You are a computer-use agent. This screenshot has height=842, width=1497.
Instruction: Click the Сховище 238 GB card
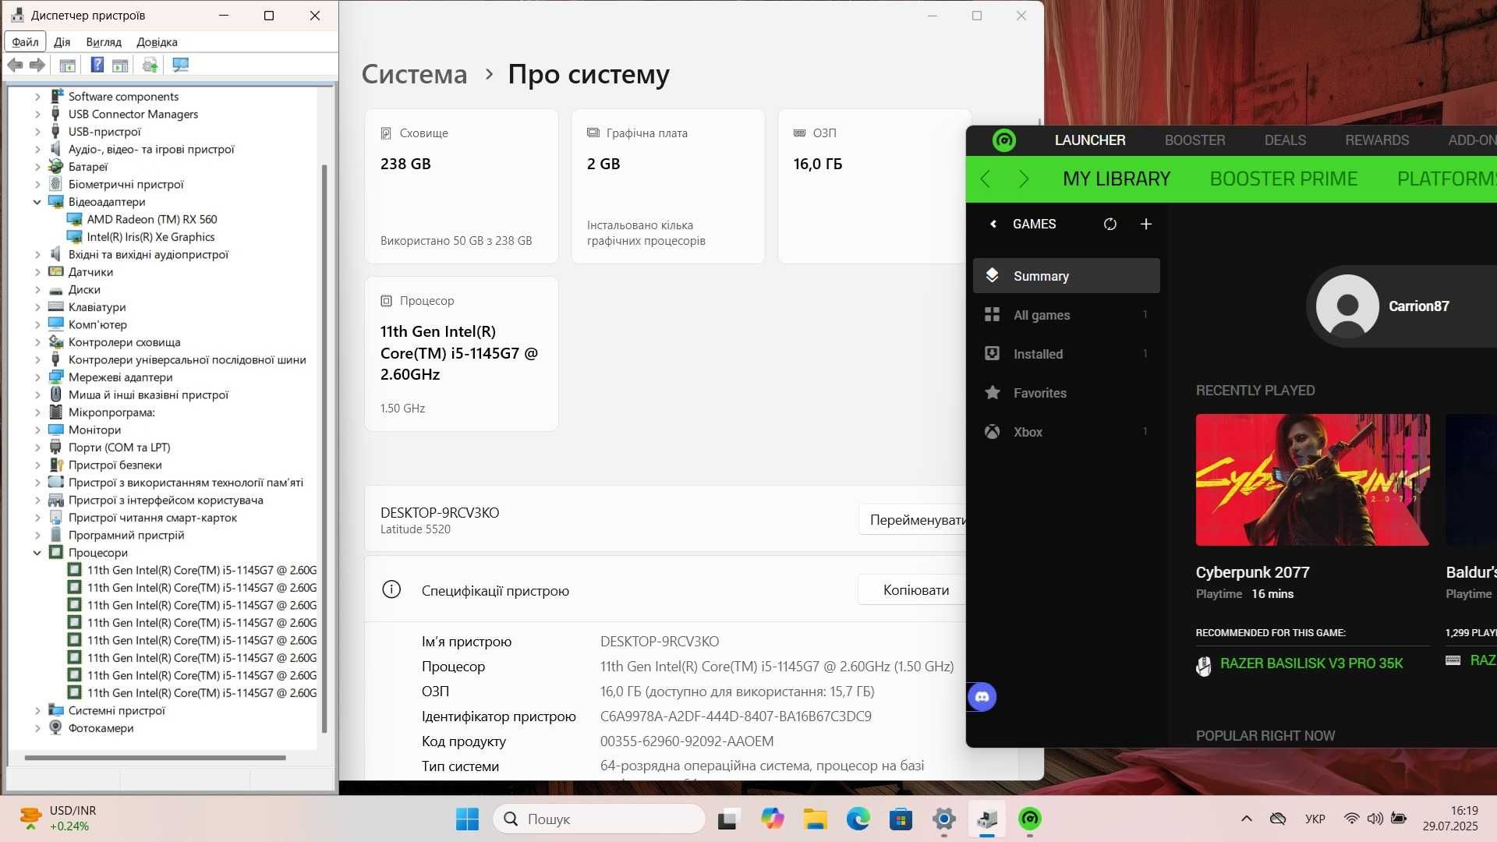tap(462, 186)
